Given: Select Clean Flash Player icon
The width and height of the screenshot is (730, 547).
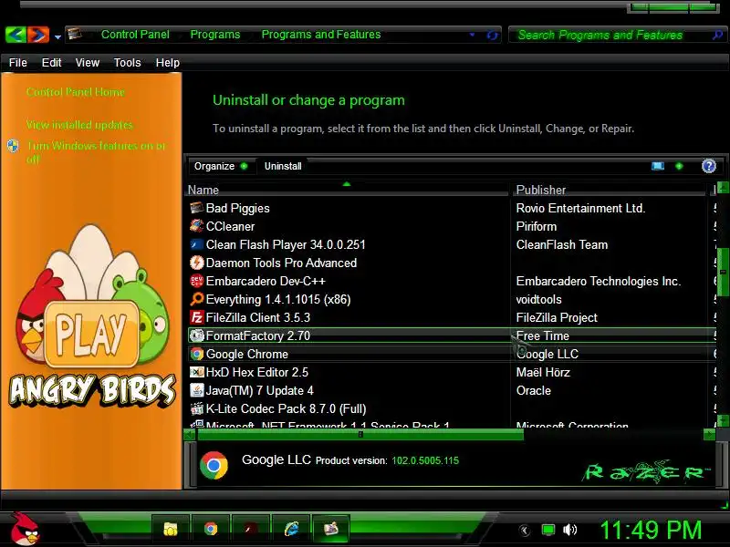Looking at the screenshot, I should click(x=197, y=244).
